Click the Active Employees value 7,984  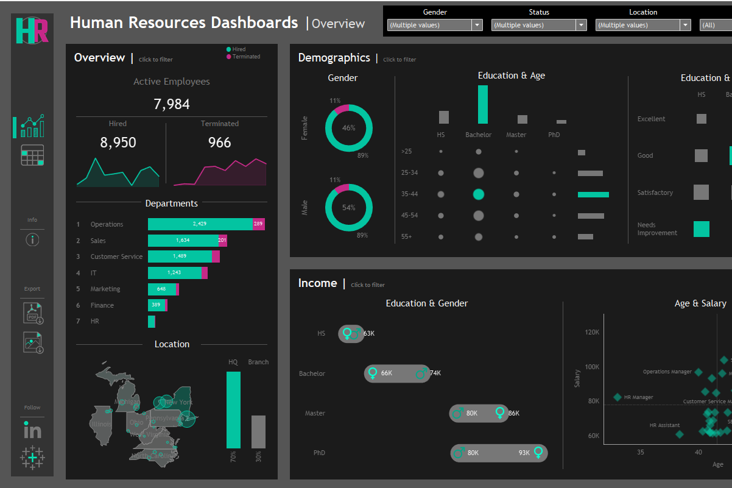coord(172,104)
